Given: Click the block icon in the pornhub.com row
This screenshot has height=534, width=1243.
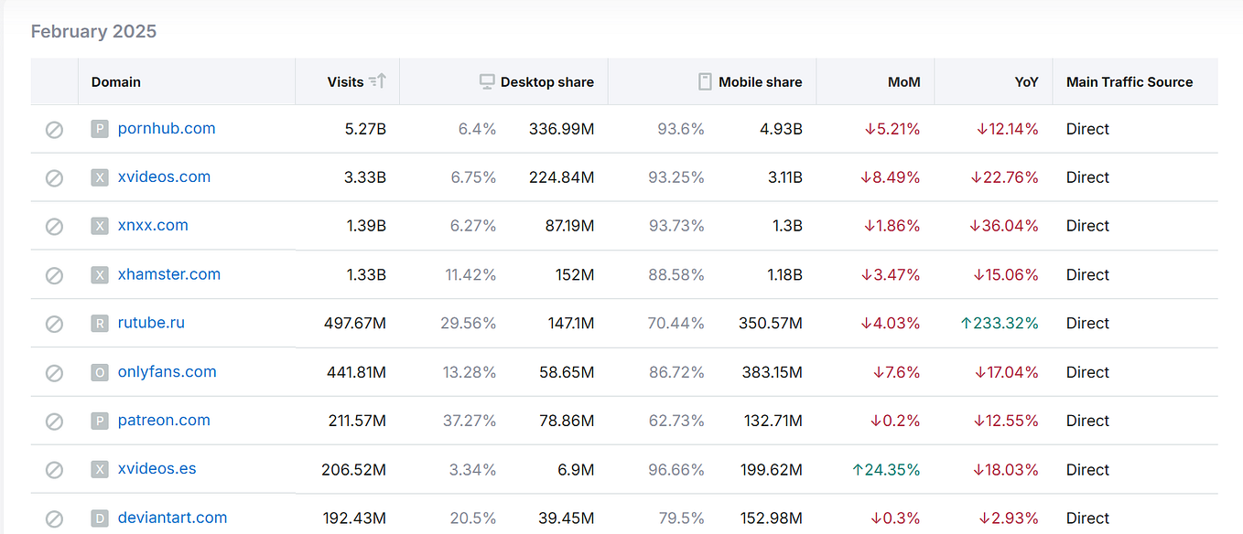Looking at the screenshot, I should [54, 130].
